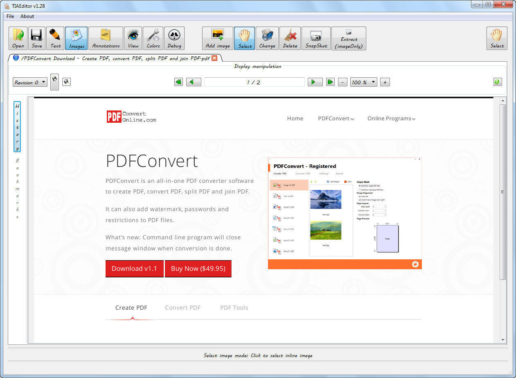516x378 pixels.
Task: Expand the PDFConvert menu on the page
Action: tap(336, 118)
